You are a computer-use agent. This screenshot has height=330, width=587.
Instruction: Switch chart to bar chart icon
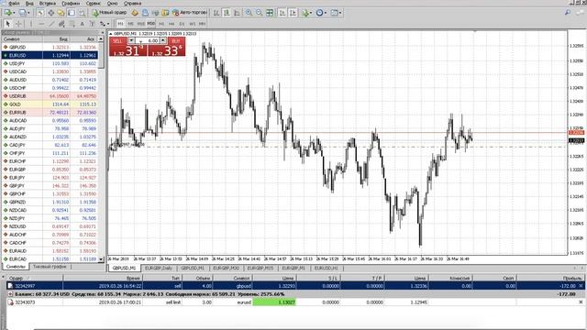click(x=216, y=13)
